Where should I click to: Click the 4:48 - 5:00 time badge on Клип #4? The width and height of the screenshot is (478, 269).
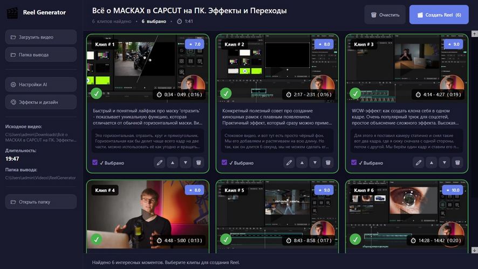coord(179,240)
